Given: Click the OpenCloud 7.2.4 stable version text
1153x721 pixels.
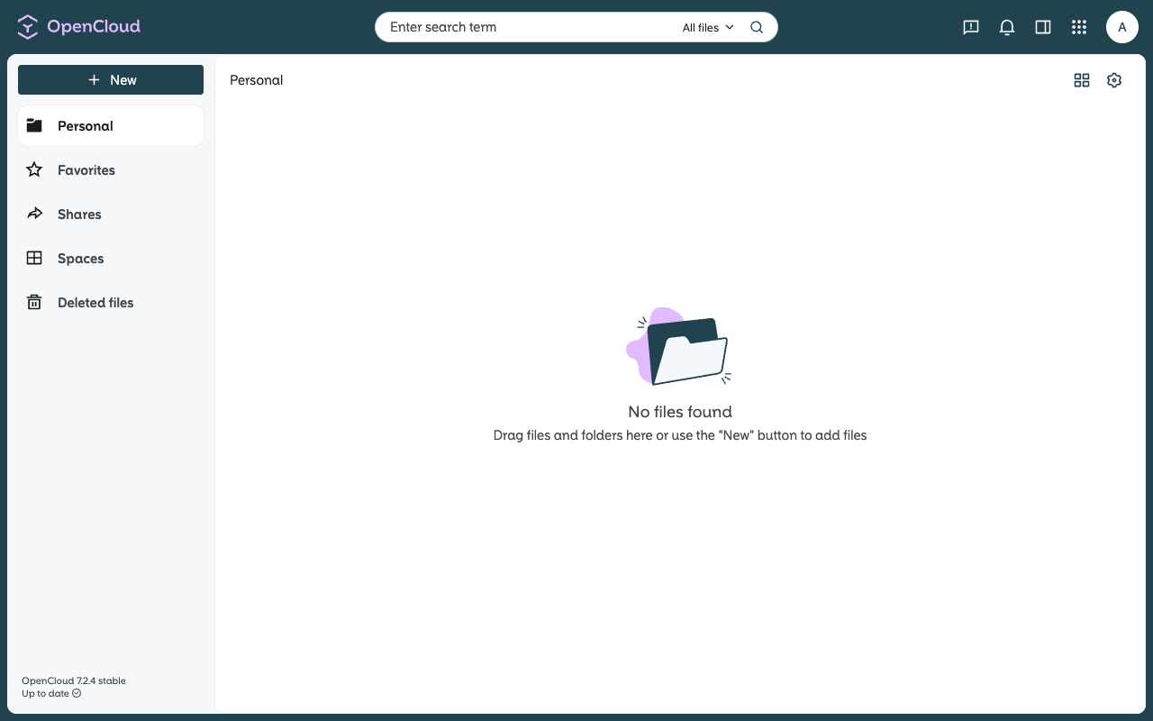Looking at the screenshot, I should 74,680.
